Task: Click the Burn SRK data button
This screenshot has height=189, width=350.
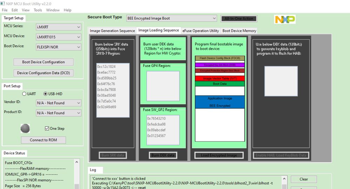Action: click(113, 155)
